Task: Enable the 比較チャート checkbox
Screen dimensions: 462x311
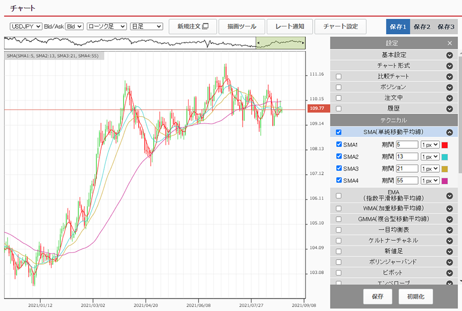Action: 338,77
